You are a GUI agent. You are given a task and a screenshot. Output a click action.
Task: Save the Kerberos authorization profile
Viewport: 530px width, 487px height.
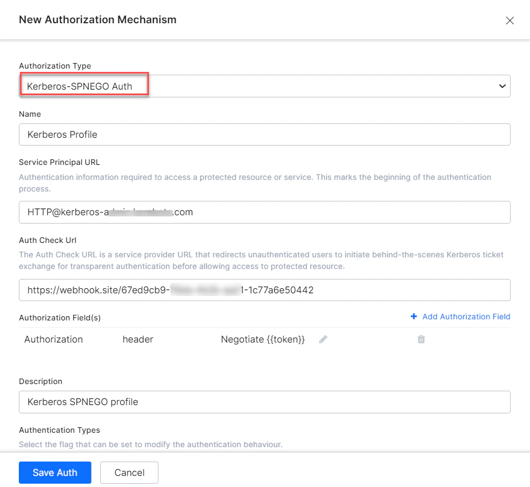[55, 473]
